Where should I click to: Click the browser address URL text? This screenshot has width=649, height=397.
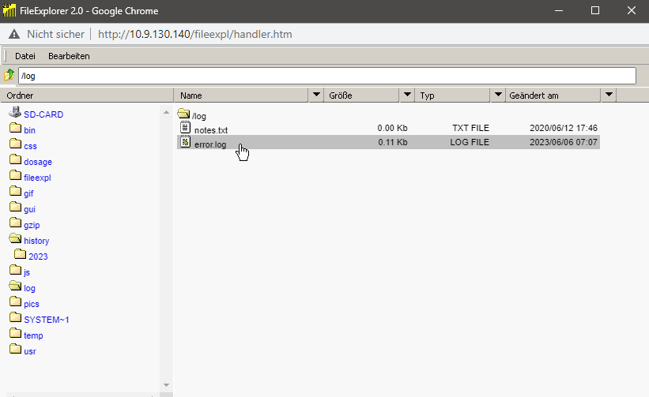[x=195, y=34]
